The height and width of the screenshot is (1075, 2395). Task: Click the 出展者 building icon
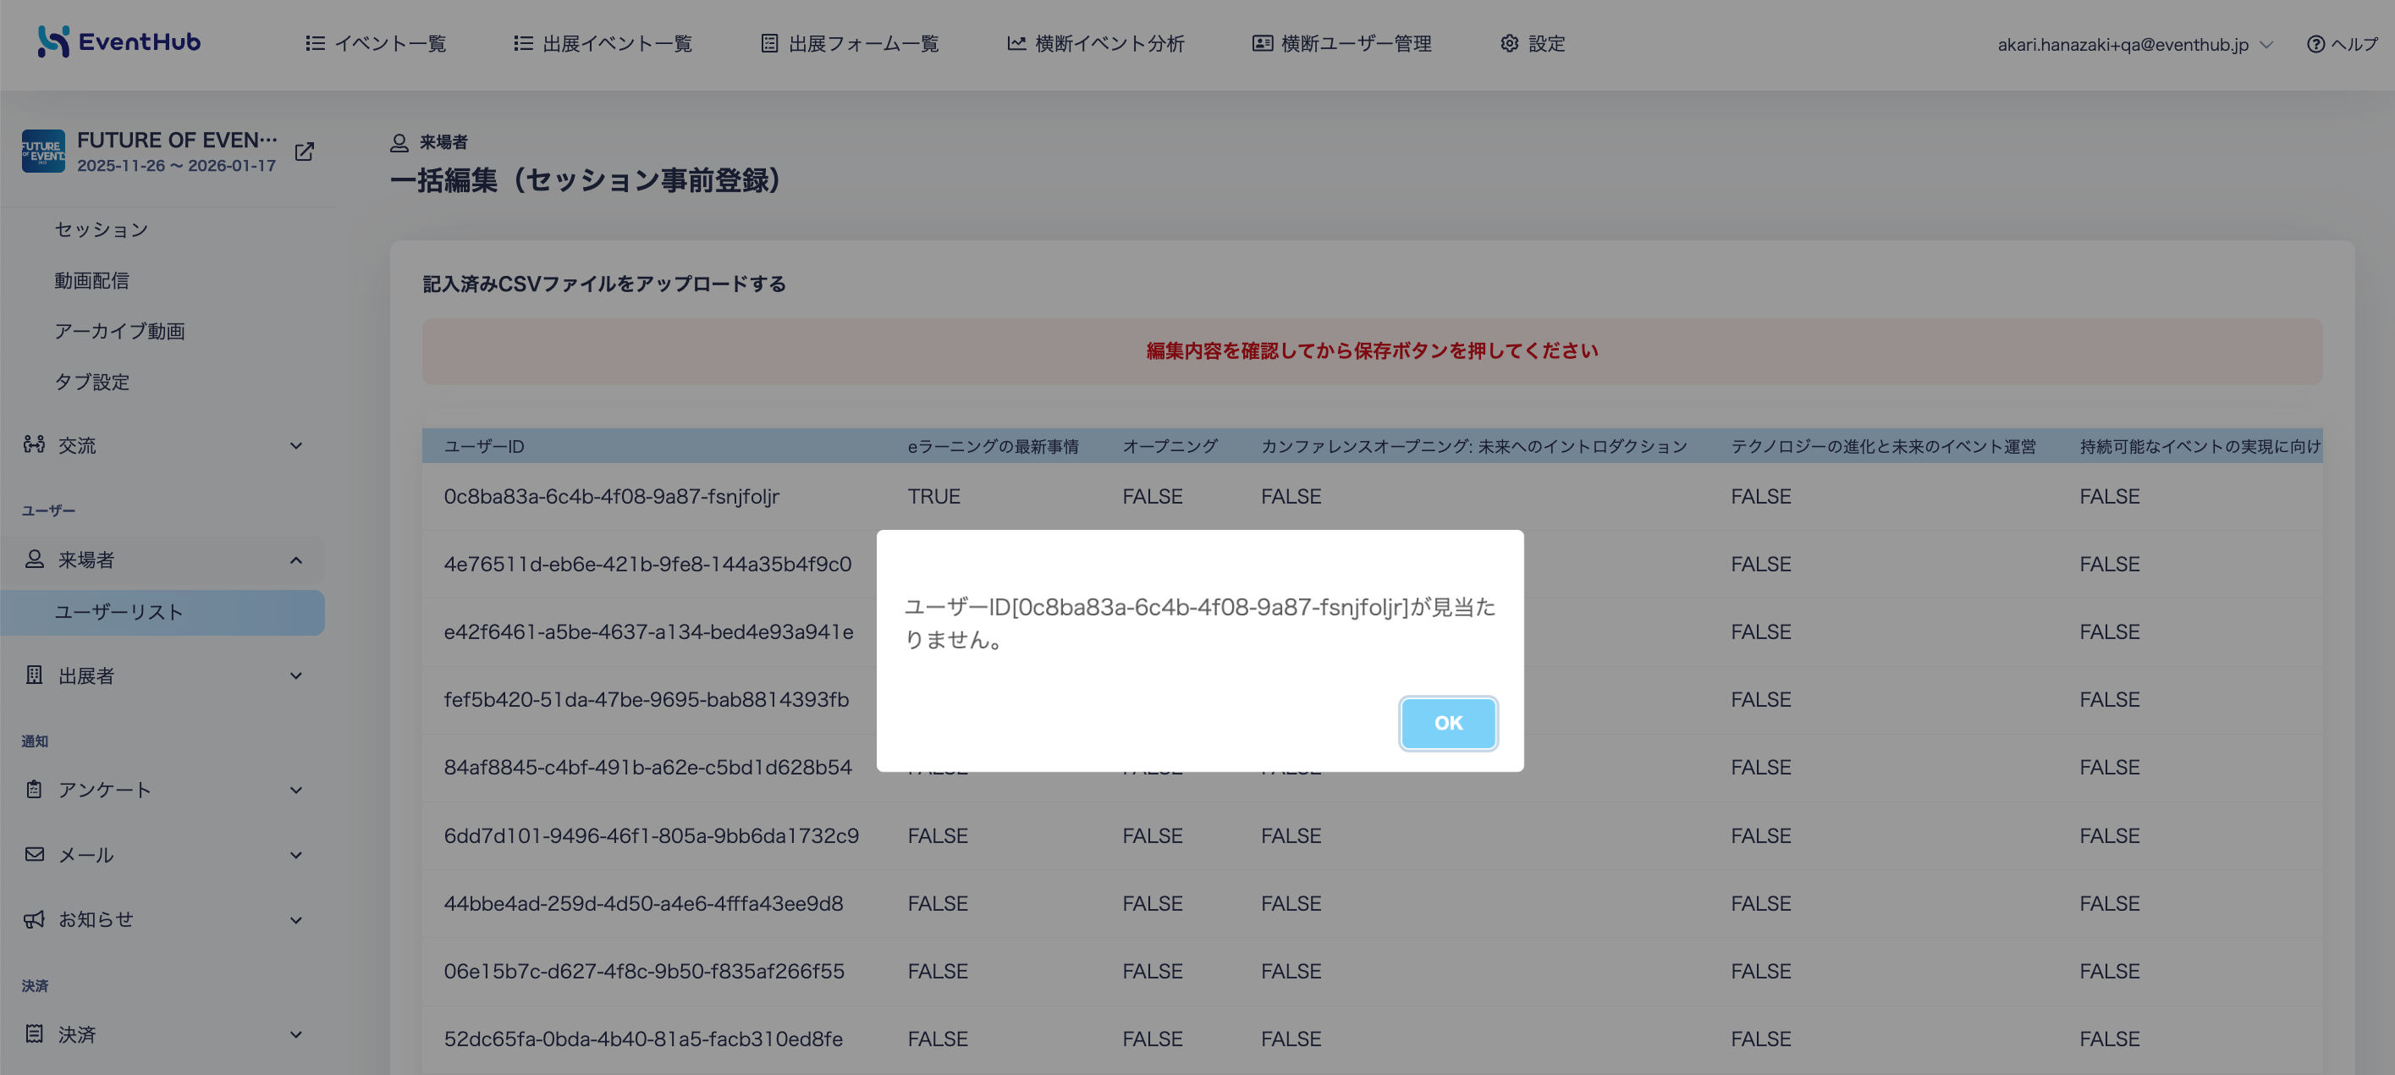tap(35, 675)
